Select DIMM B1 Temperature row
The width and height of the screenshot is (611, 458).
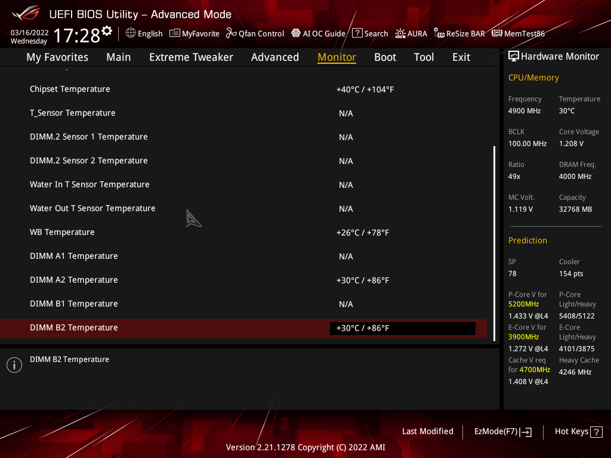tap(243, 304)
